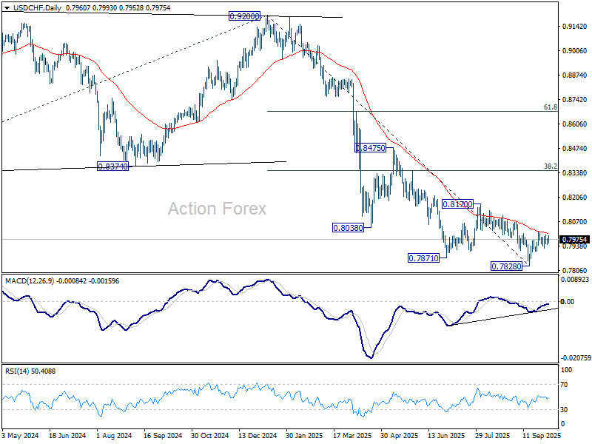Click the 0.81700 price label
592x444 pixels.
tap(457, 204)
